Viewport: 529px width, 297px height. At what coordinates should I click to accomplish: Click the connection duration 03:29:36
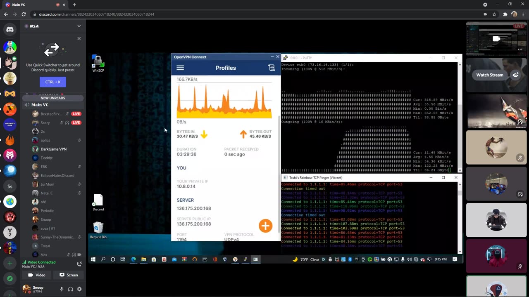186,154
